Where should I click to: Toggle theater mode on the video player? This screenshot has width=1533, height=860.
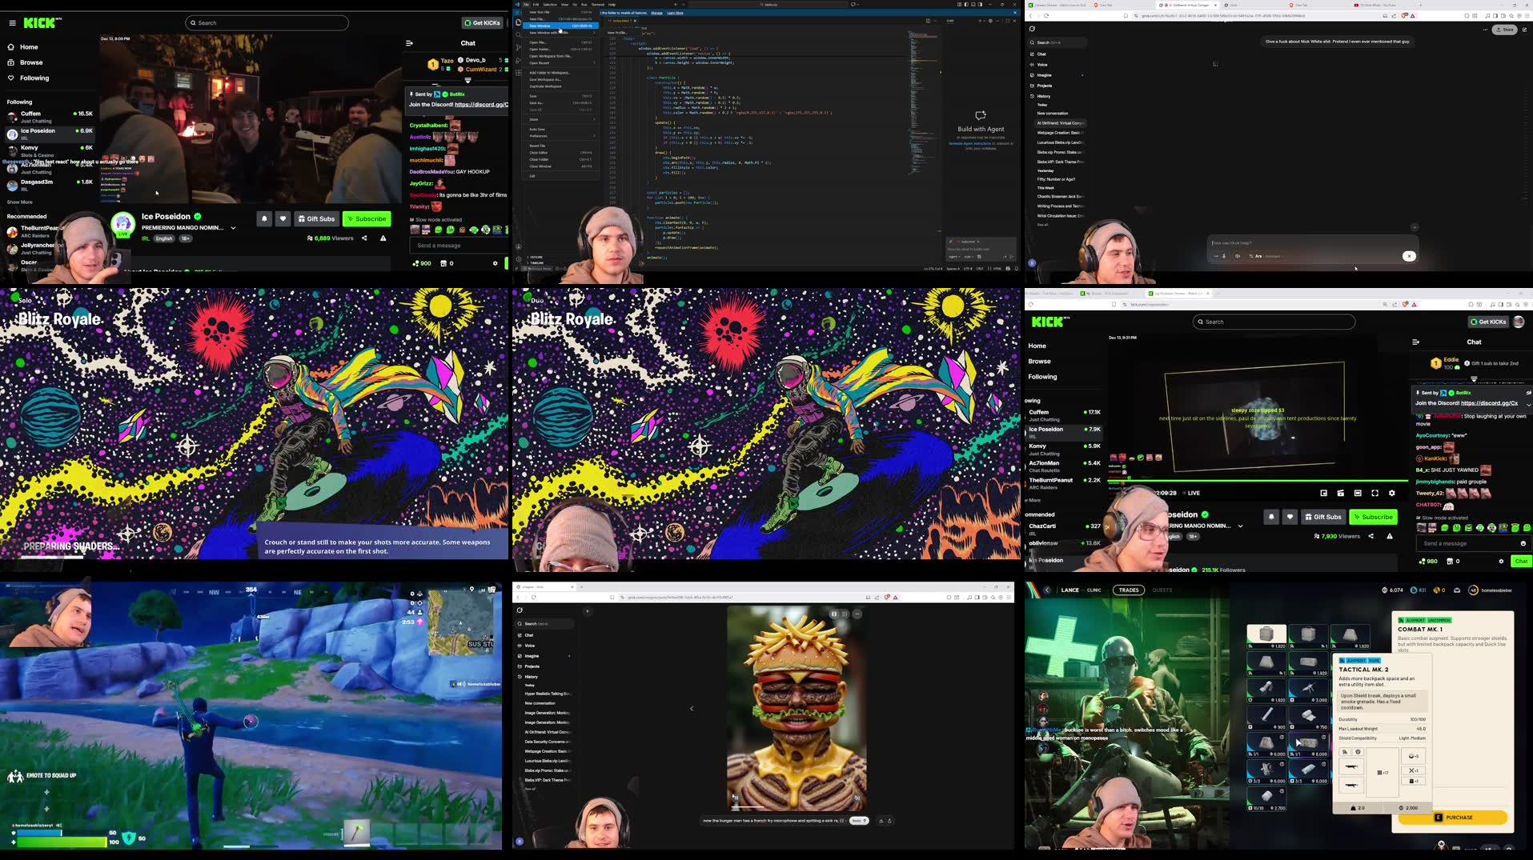point(1358,494)
